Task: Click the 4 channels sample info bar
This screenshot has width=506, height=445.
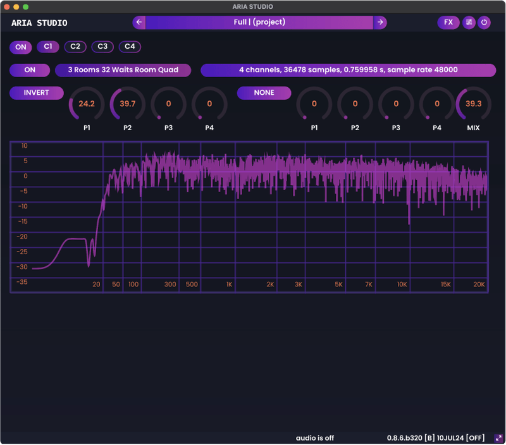Action: 349,70
